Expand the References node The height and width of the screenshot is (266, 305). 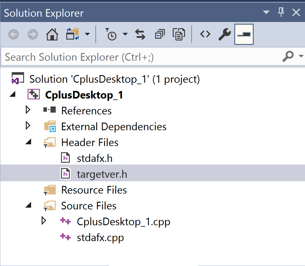[x=28, y=110]
